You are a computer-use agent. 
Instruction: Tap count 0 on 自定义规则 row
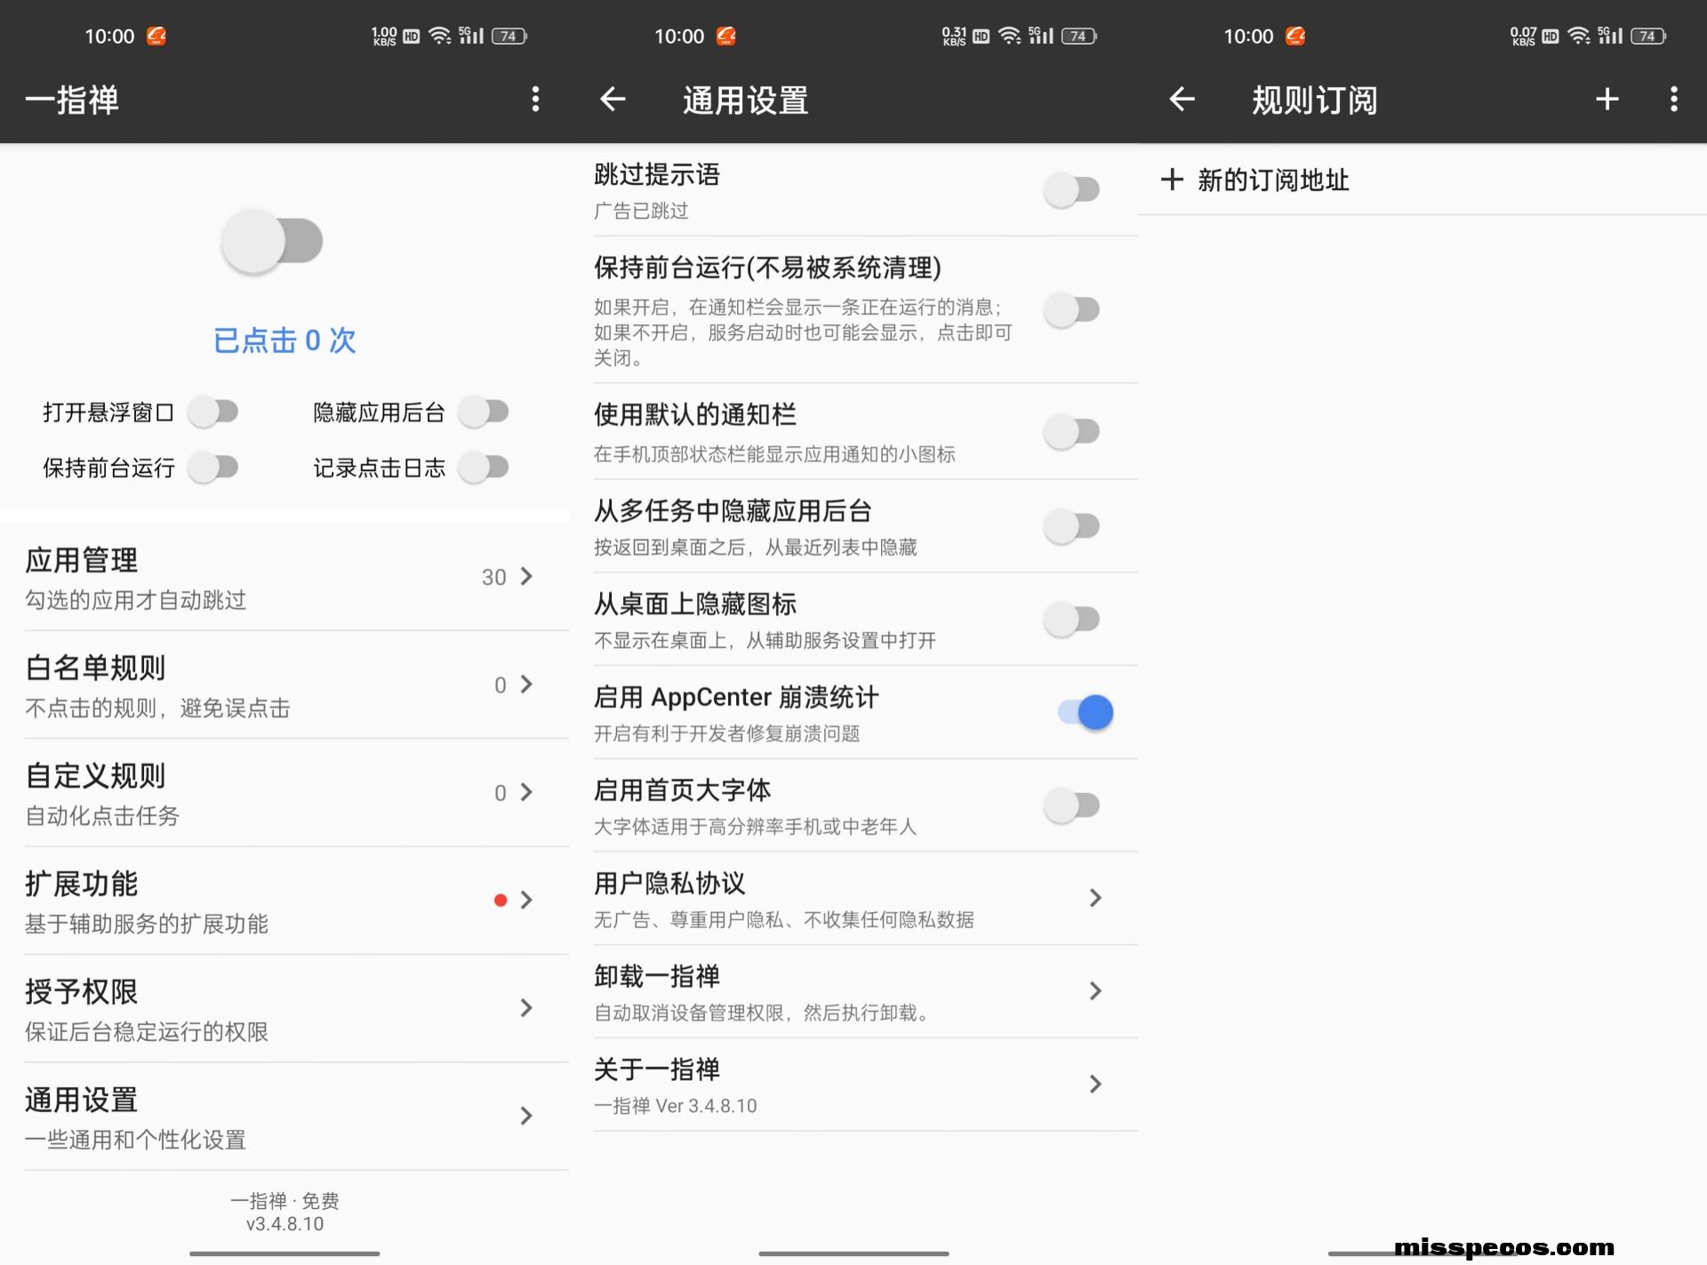tap(501, 793)
